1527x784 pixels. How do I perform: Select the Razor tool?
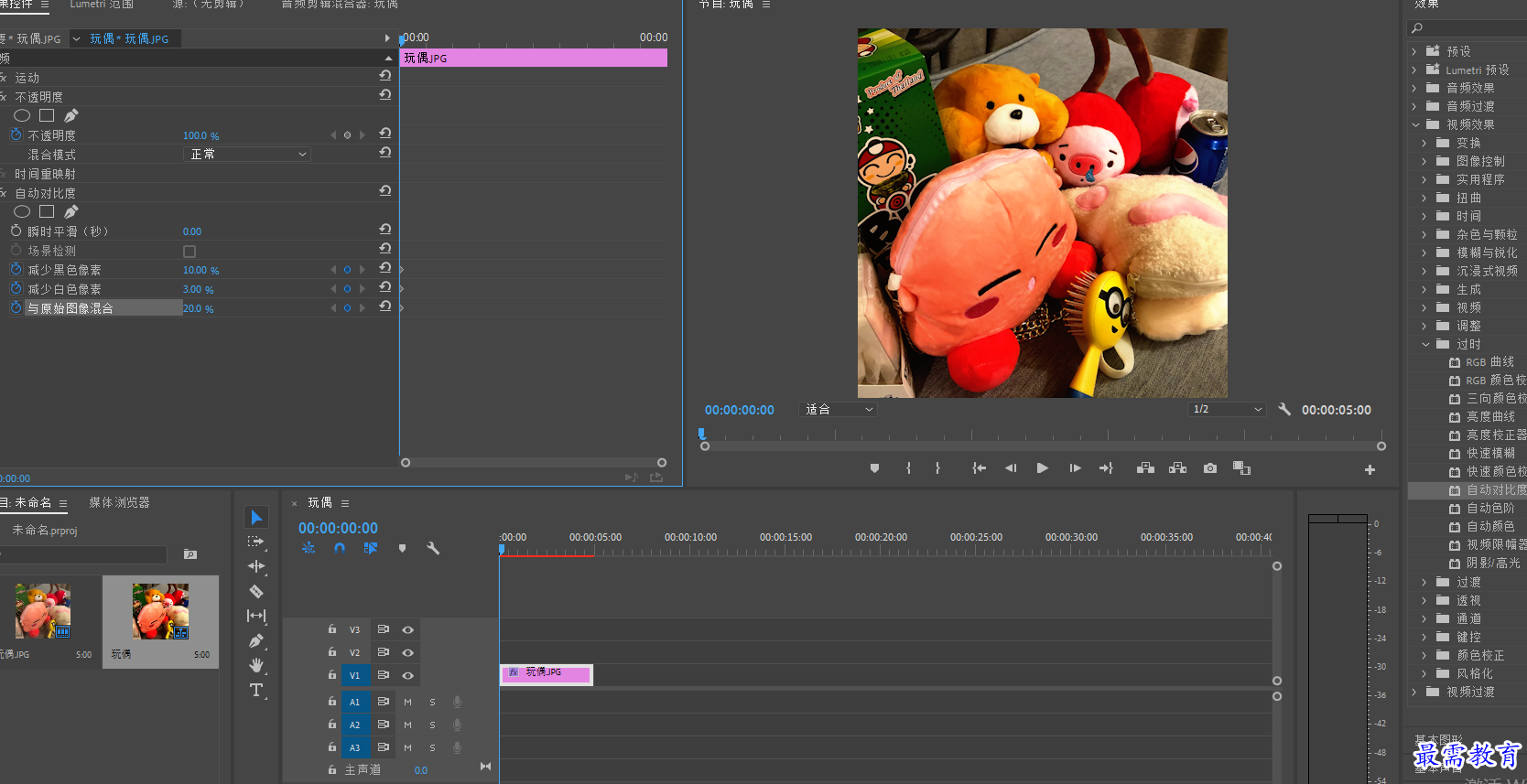coord(256,591)
